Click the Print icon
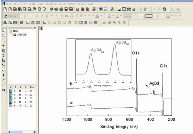This screenshot has height=134, width=193. (x=94, y=9)
